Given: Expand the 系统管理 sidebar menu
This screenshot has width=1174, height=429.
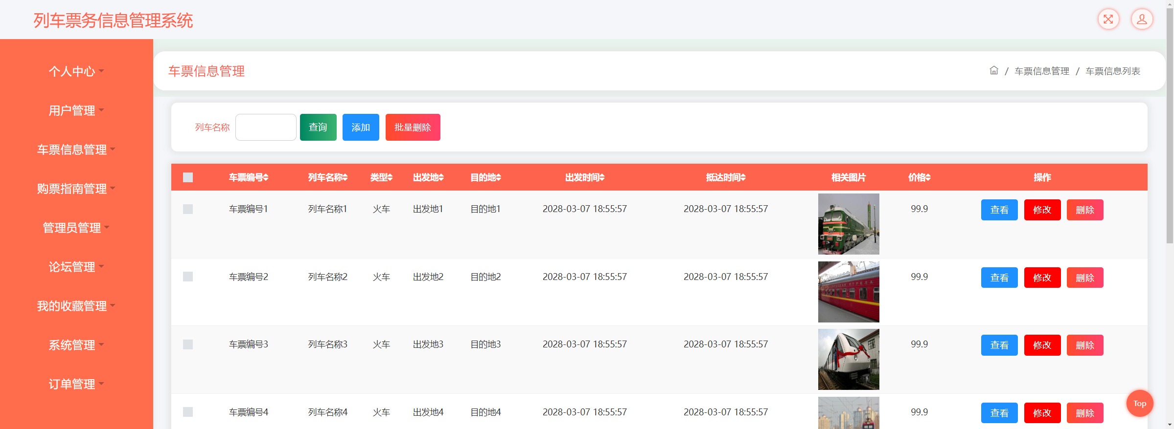Looking at the screenshot, I should point(76,345).
